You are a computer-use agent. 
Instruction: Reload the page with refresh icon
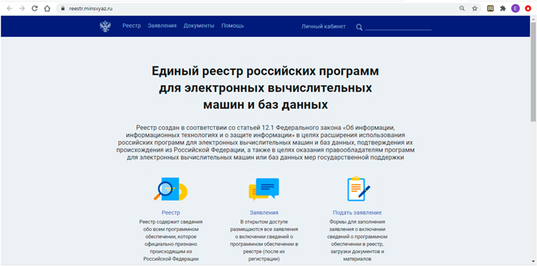click(x=34, y=9)
